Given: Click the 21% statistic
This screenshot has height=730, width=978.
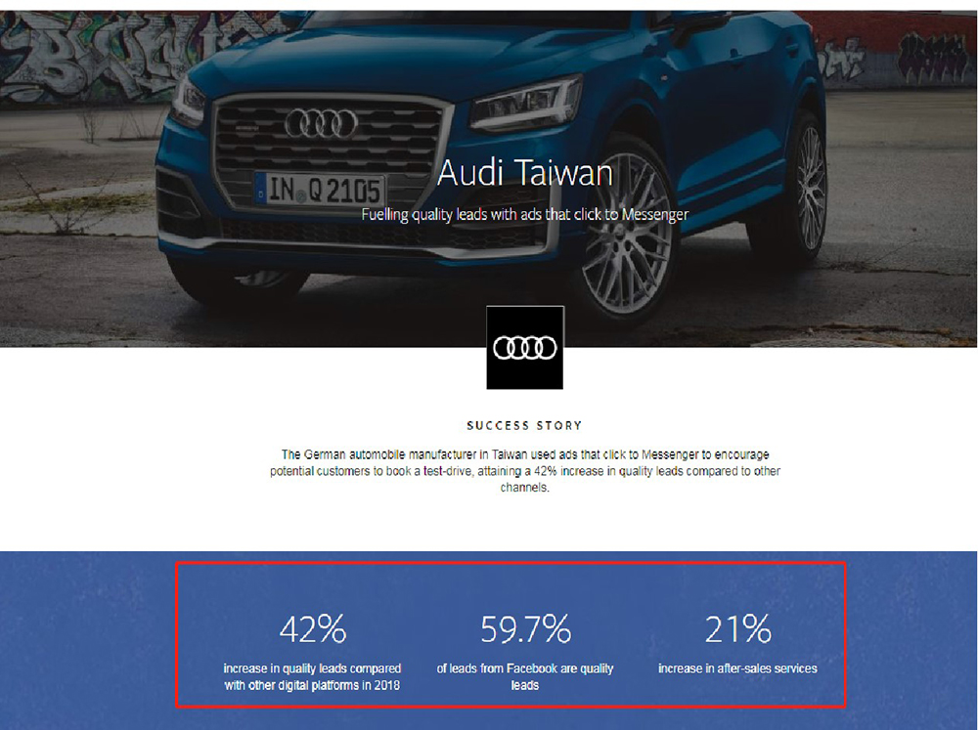Looking at the screenshot, I should click(x=737, y=629).
